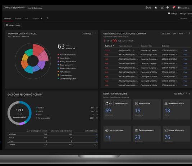
Task: Add a new dashboard tab with plus icon
Action: point(47,18)
